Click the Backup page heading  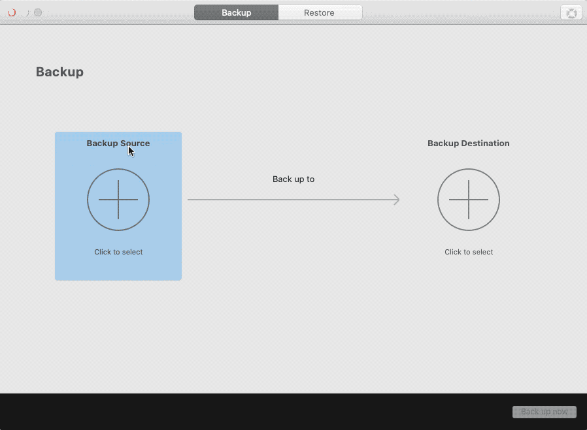point(59,72)
